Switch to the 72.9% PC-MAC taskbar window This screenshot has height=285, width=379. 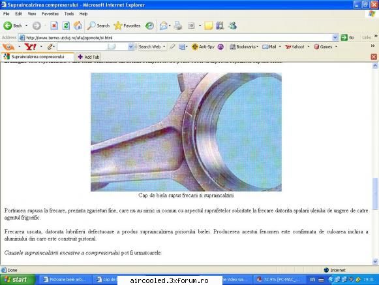click(279, 280)
